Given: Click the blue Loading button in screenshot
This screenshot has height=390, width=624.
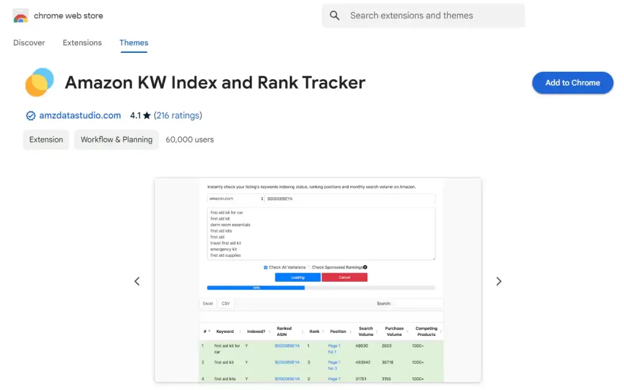Looking at the screenshot, I should click(297, 277).
